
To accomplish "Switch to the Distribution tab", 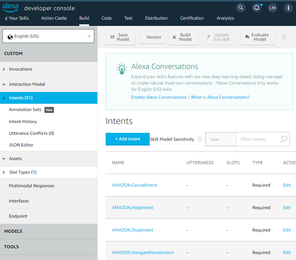I will 156,18.
